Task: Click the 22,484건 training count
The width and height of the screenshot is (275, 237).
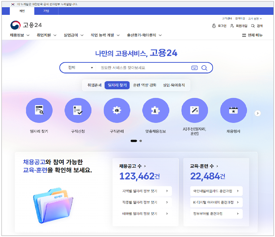Action: [208, 176]
